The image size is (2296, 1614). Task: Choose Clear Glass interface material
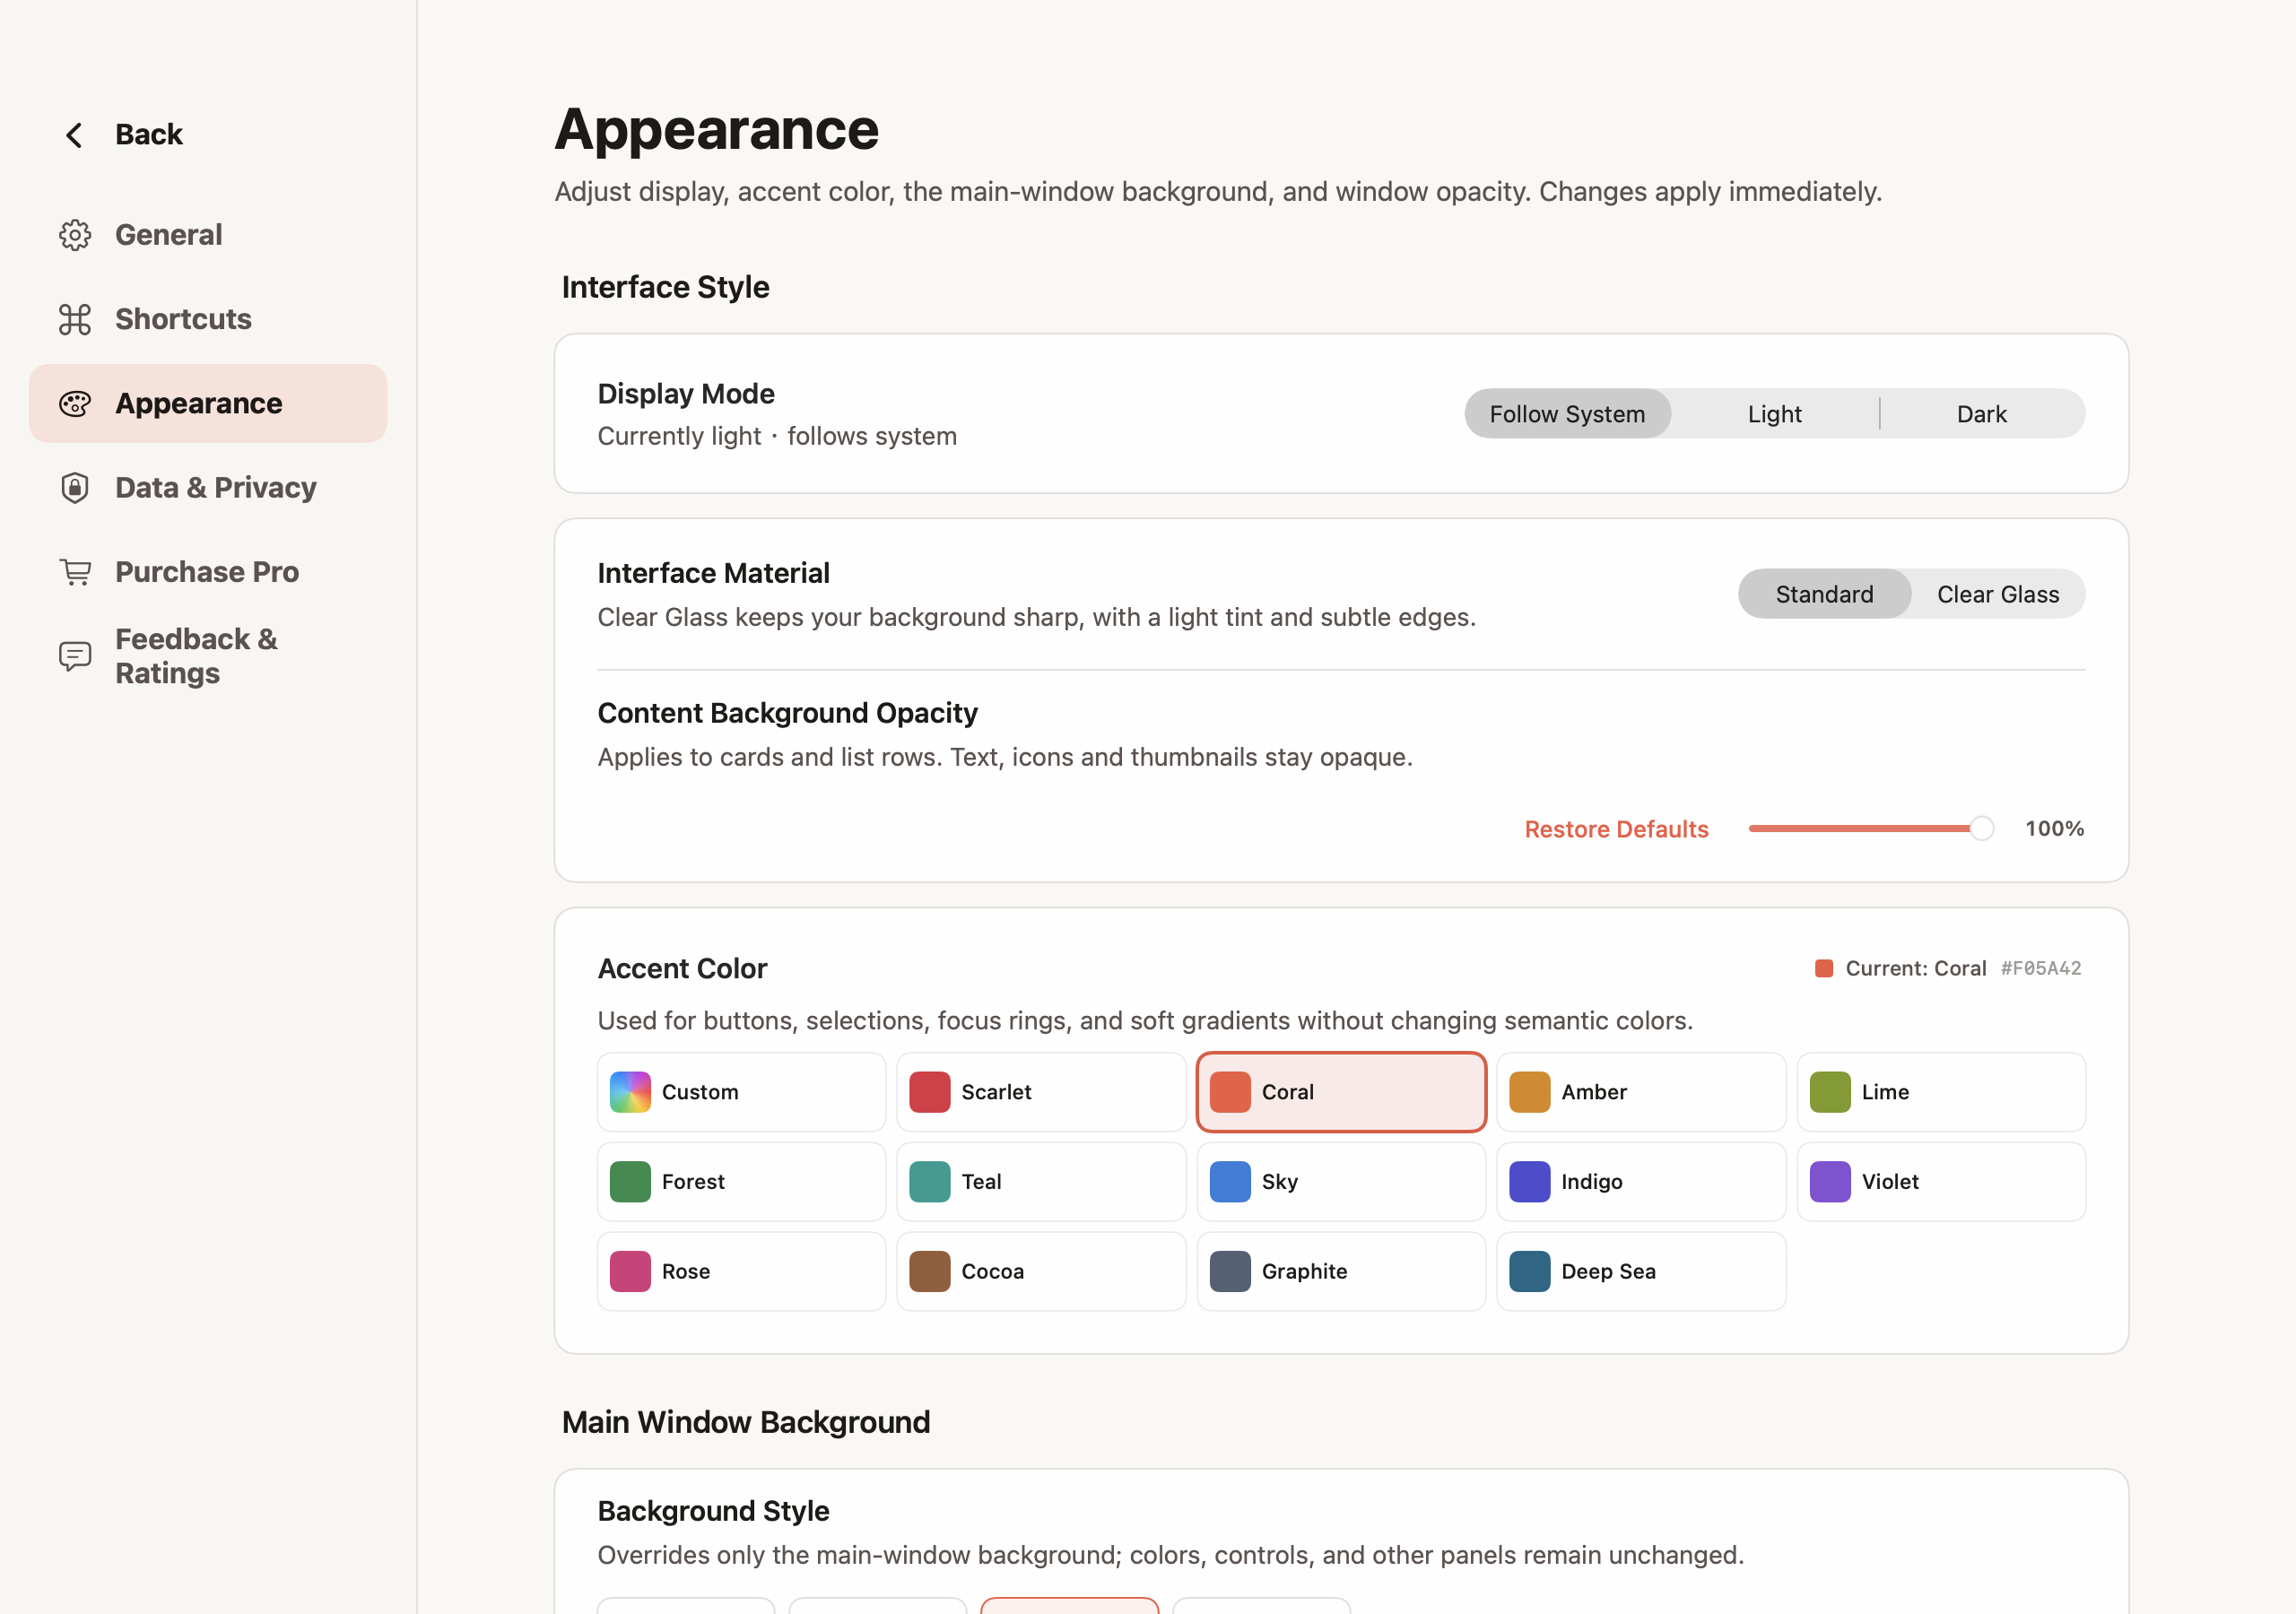click(1997, 594)
